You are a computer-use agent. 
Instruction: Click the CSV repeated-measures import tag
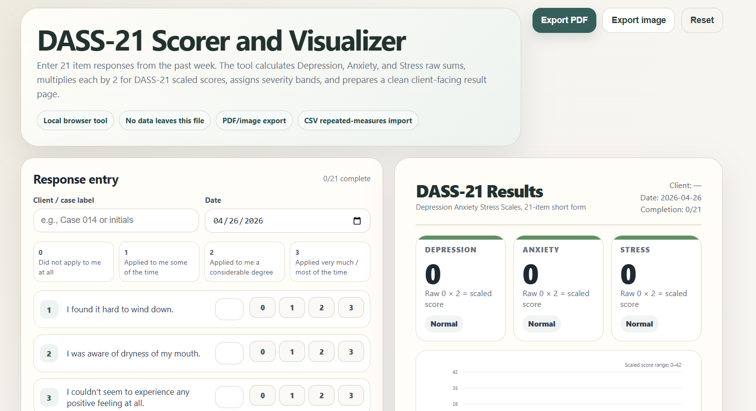358,121
